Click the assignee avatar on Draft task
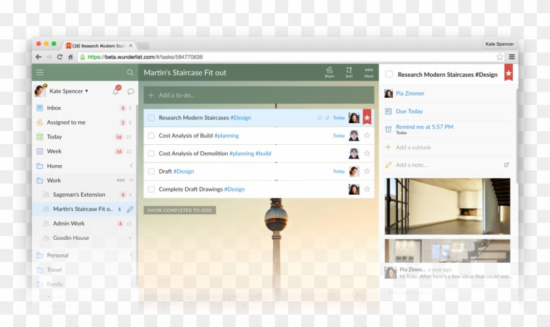Viewport: 550px width, 327px height. (x=354, y=172)
